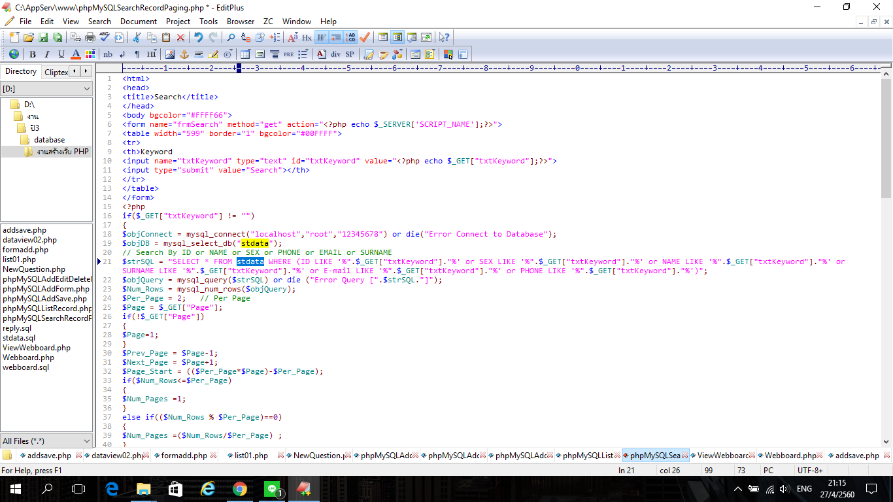The width and height of the screenshot is (893, 502).
Task: Insert paragraph tag with pilcrow icon
Action: (137, 54)
